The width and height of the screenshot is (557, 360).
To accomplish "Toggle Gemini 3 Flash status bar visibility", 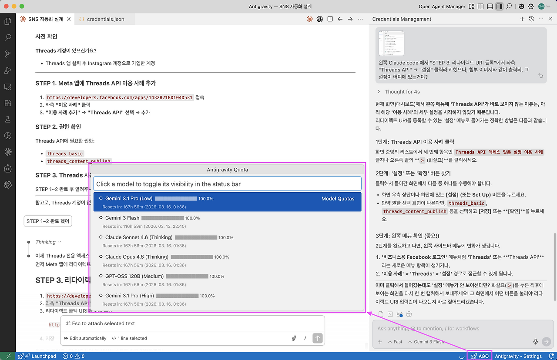I will (x=228, y=221).
